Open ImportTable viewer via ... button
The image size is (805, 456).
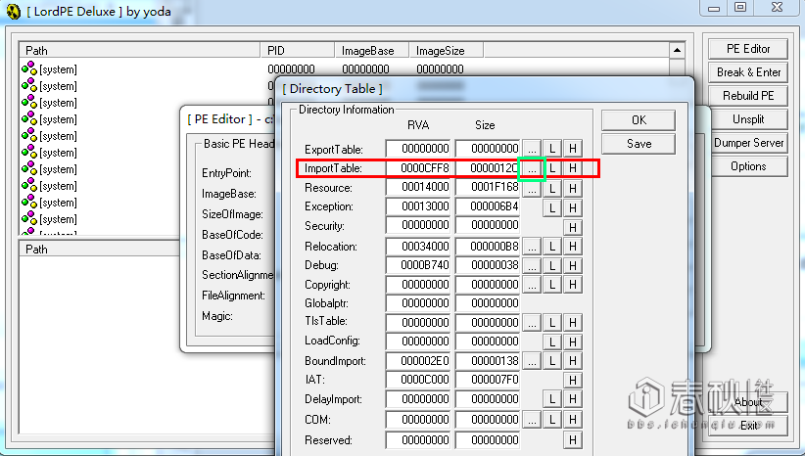532,168
